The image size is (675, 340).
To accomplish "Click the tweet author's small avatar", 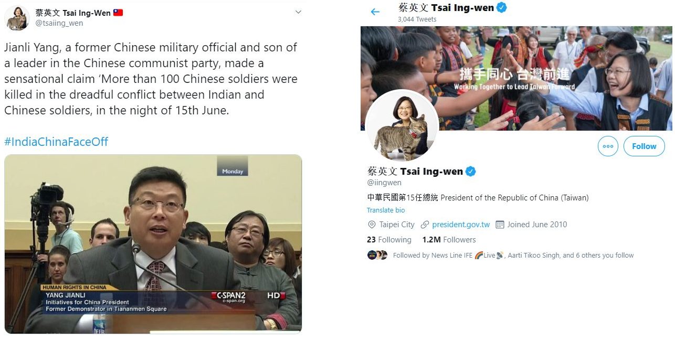I will click(17, 18).
